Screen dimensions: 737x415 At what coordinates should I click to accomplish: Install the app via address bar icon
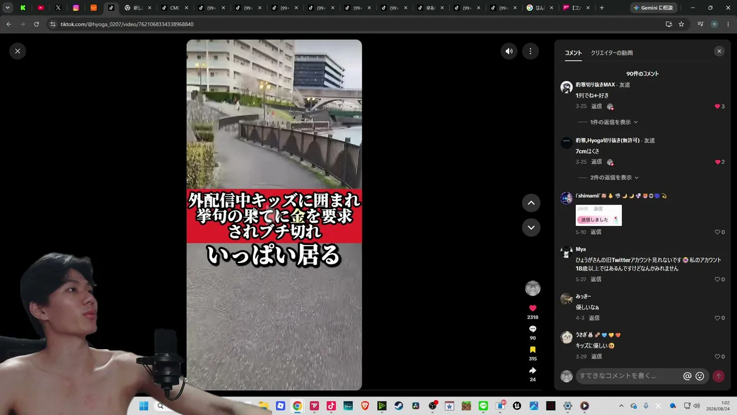(x=668, y=24)
